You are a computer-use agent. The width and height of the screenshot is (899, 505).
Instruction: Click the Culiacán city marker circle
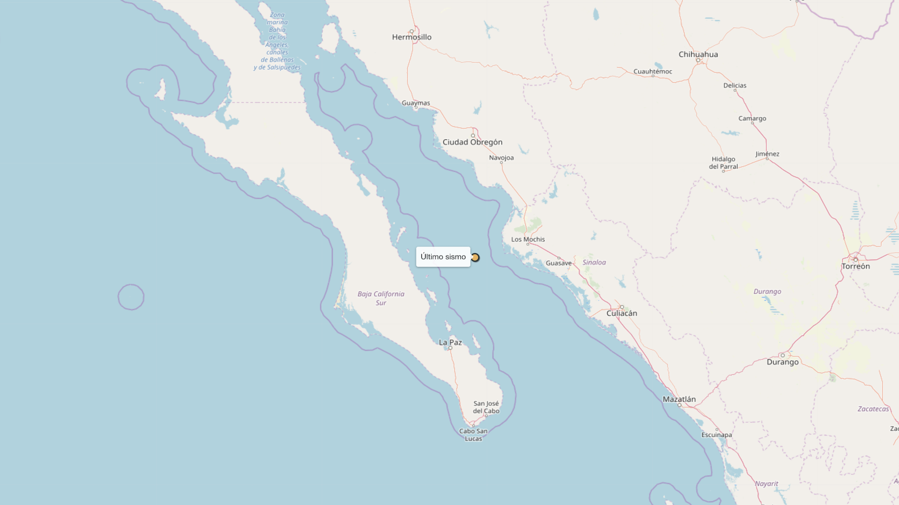622,307
